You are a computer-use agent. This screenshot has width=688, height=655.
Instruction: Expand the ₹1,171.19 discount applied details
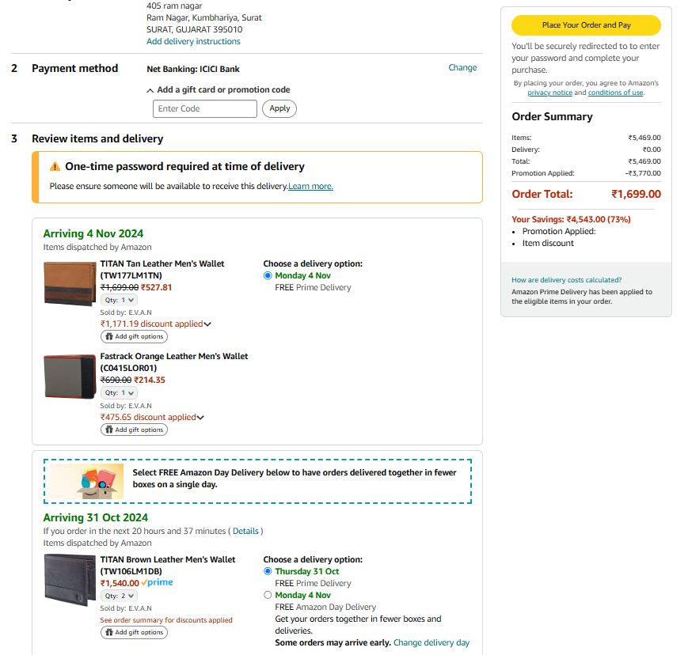(156, 324)
